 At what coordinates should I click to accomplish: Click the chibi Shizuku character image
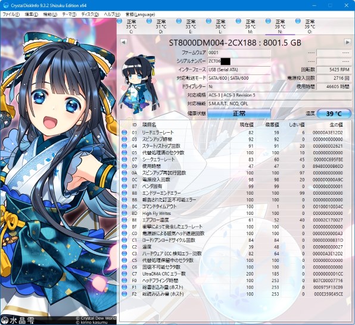tap(138, 84)
